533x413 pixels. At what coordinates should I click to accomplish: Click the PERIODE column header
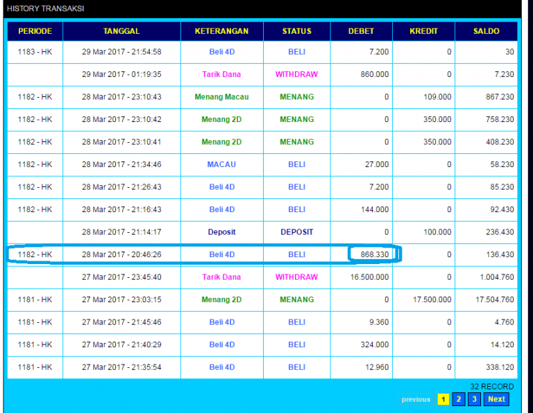(x=35, y=31)
